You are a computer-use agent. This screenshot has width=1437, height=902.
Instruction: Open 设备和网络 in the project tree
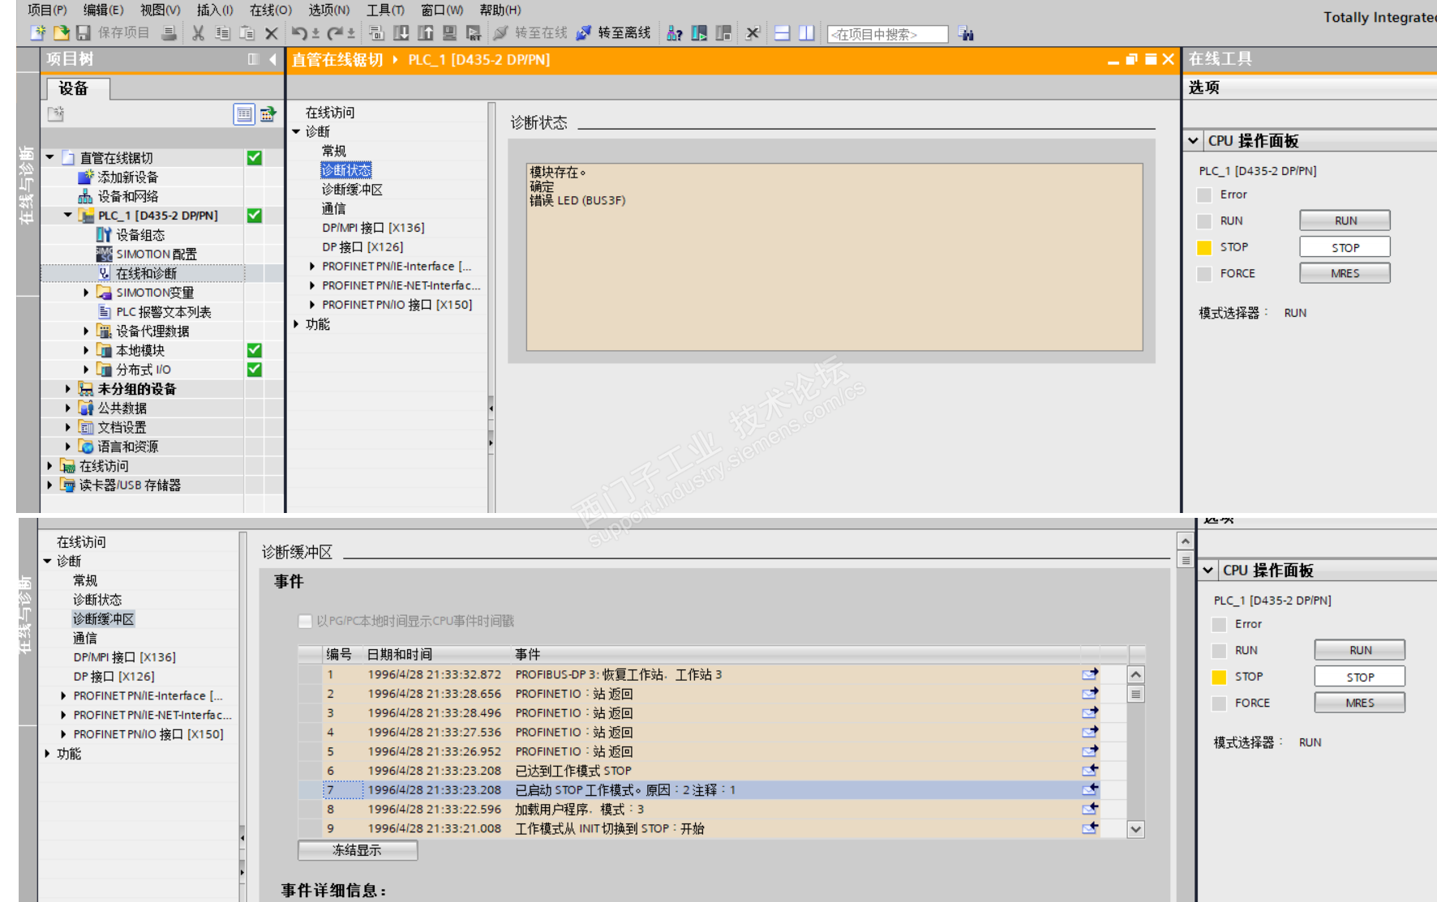tap(127, 196)
